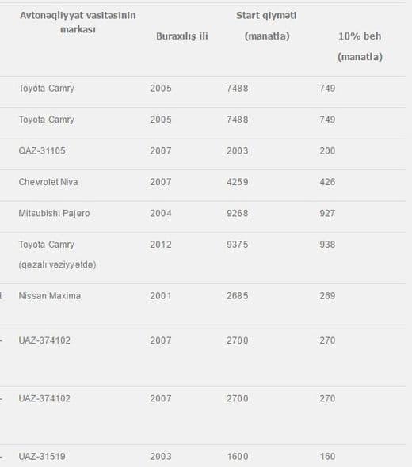
Task: Select the first Toyota Camry row name
Action: pyautogui.click(x=47, y=89)
